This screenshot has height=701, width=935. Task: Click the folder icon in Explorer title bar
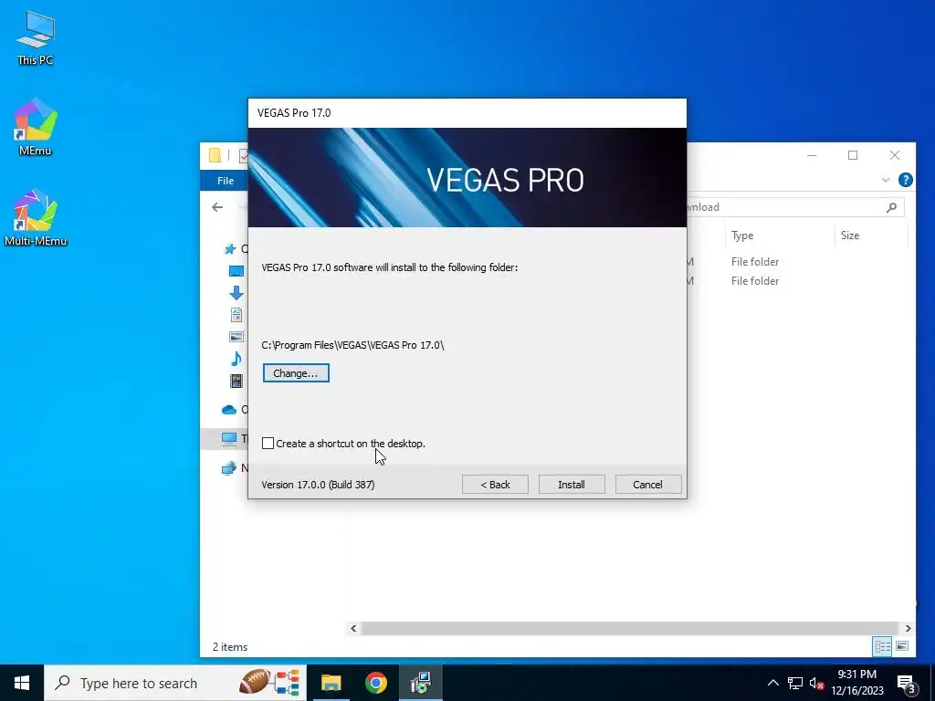(215, 155)
